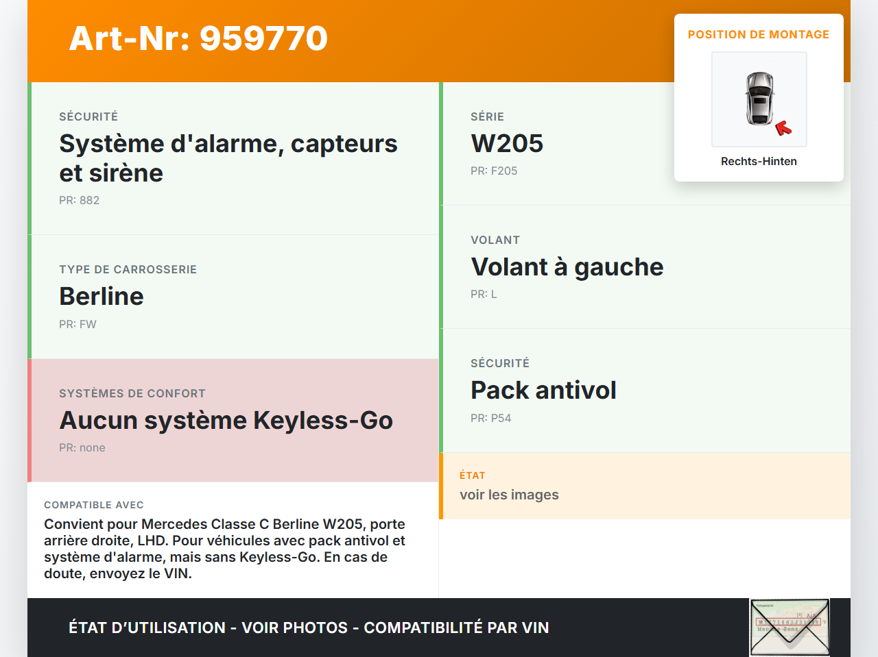Click the car top-view mounting position image
878x657 pixels.
759,98
